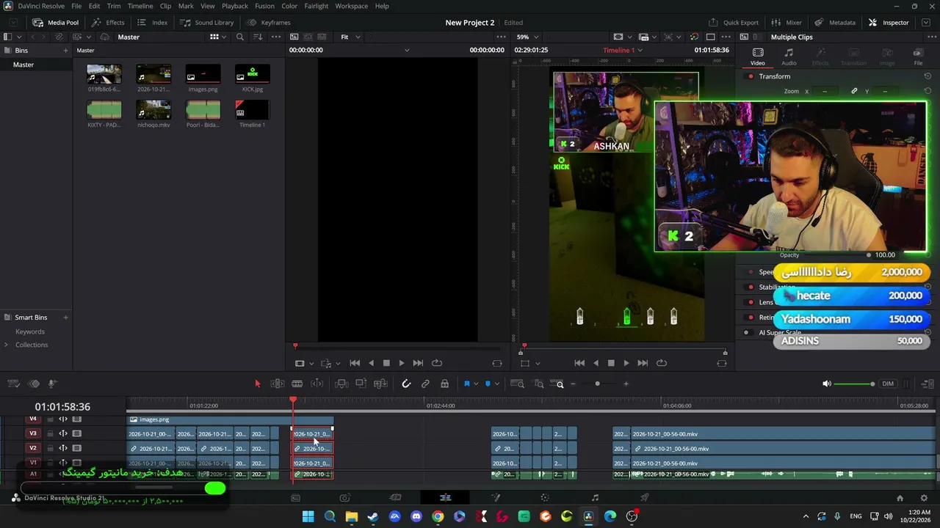Open the Quick Export button
This screenshot has height=528, width=940.
point(734,23)
